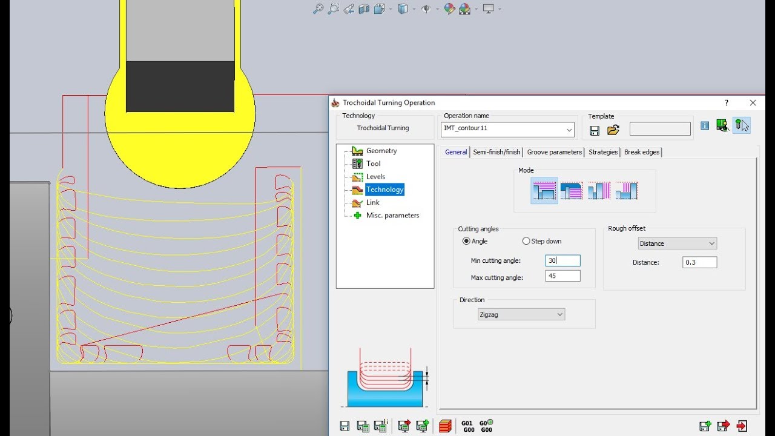Switch to the Break edges tab
This screenshot has width=775, height=436.
tap(642, 152)
